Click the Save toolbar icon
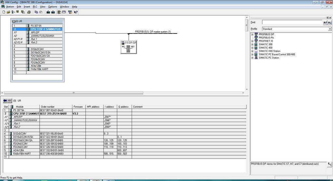 pyautogui.click(x=18, y=12)
